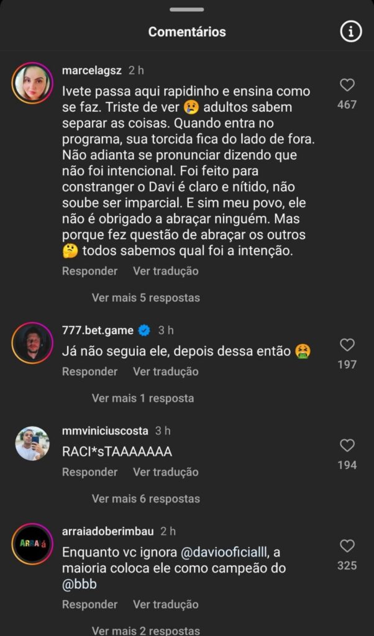Reply to marcelagsz's comment
Viewport: 374px width, 636px height.
point(89,271)
